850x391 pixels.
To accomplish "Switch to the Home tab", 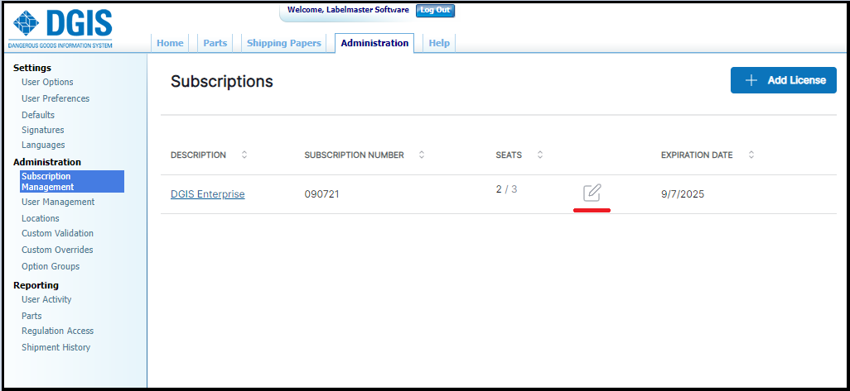I will tap(170, 43).
